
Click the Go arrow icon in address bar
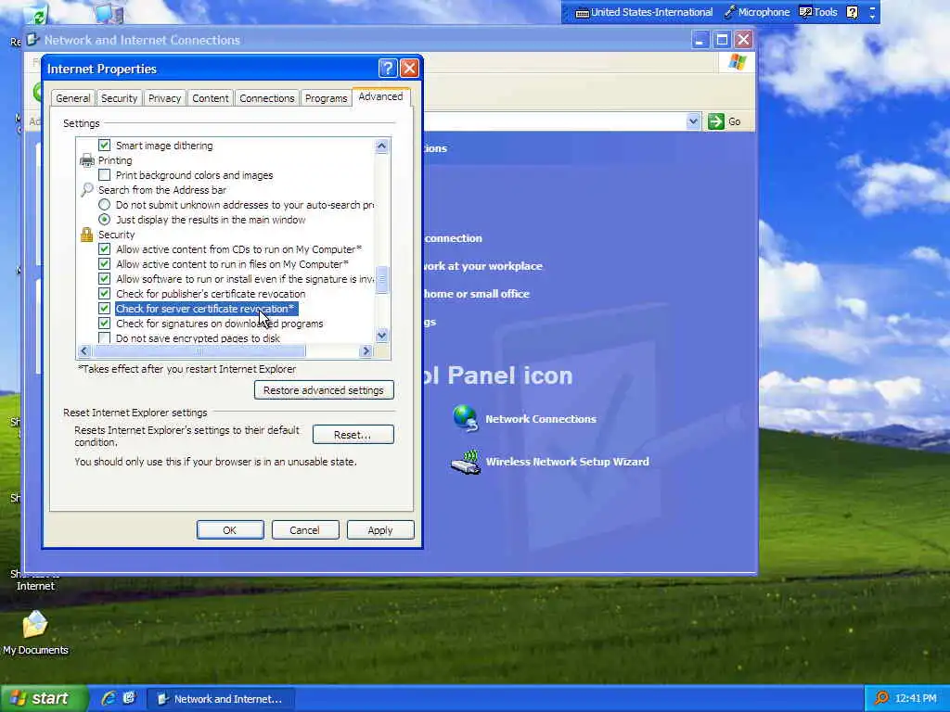(715, 121)
